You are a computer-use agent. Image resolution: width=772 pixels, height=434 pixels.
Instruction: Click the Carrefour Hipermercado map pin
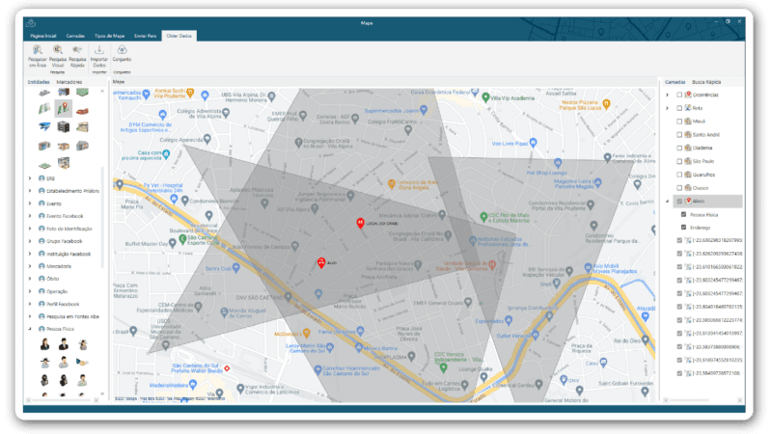[x=318, y=369]
